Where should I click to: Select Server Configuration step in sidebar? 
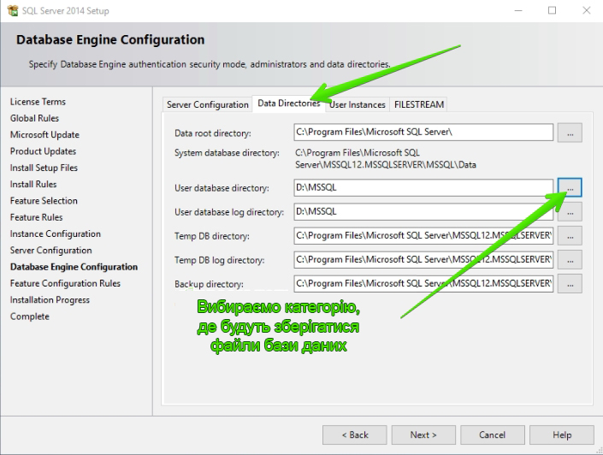click(x=50, y=251)
